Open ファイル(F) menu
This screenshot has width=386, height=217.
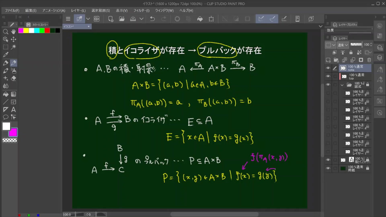(x=12, y=10)
